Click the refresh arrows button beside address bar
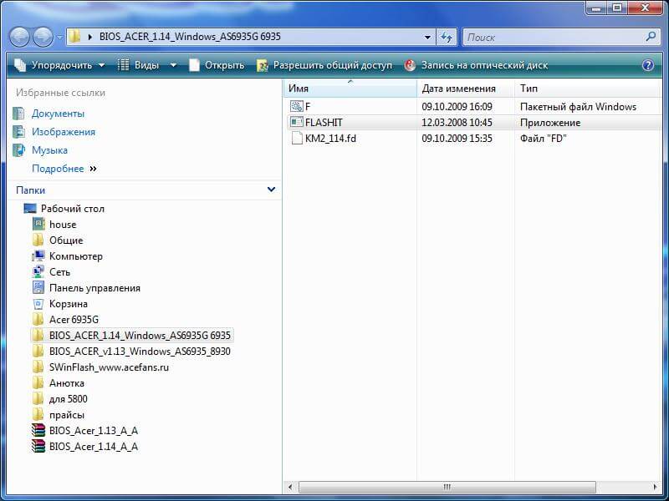 (447, 38)
